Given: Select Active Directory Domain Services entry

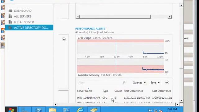Looking at the screenshot, I should (x=29, y=28).
